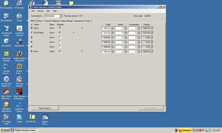Increase BLPM Motor Target spinner up arrow
This screenshot has height=133, width=222.
tap(112, 32)
